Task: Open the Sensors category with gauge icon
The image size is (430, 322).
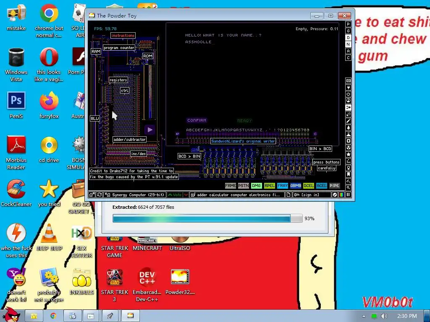Action: pyautogui.click(x=348, y=101)
